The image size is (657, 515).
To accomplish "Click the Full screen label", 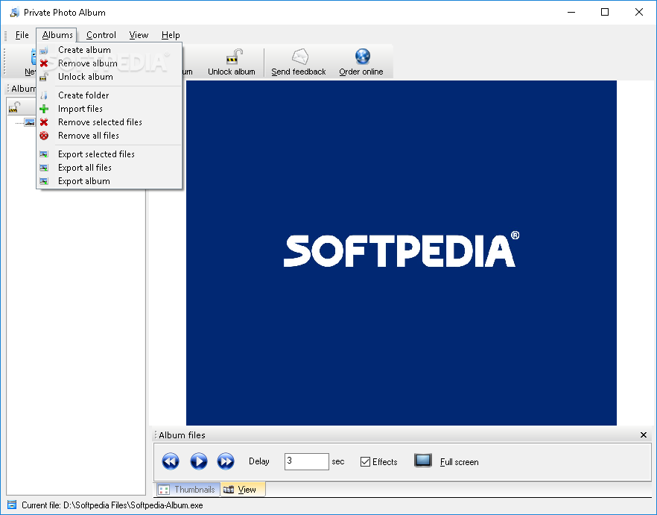I will click(x=459, y=462).
